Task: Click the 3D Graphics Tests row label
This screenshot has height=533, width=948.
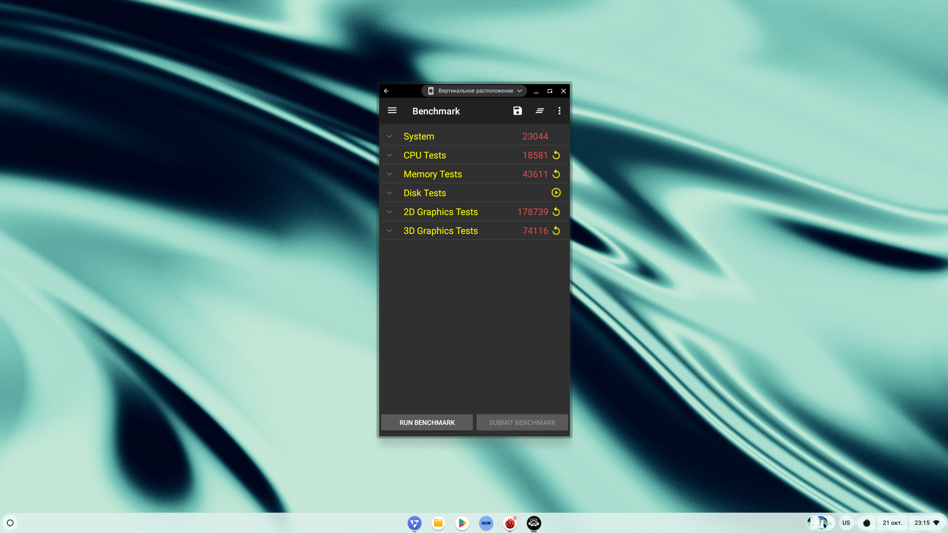Action: [x=440, y=231]
